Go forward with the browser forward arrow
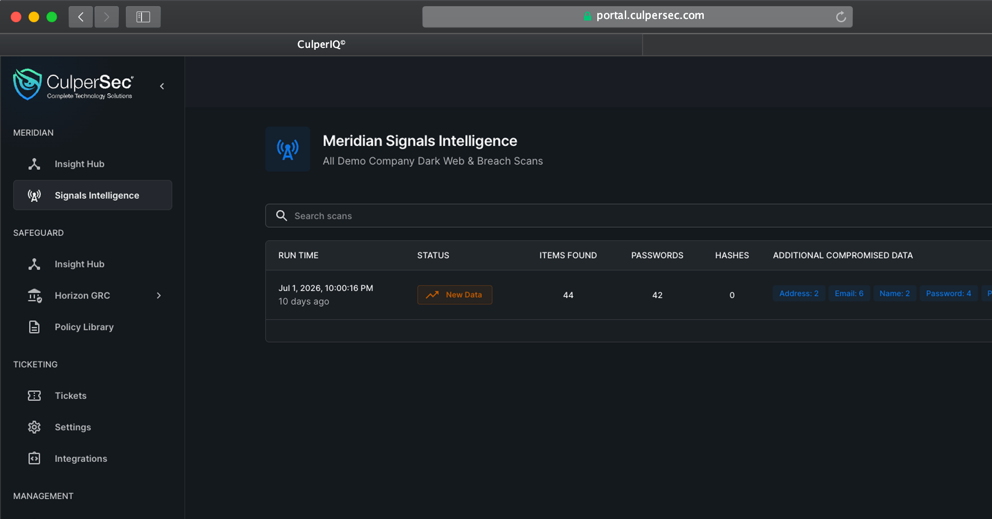The width and height of the screenshot is (992, 519). point(106,17)
